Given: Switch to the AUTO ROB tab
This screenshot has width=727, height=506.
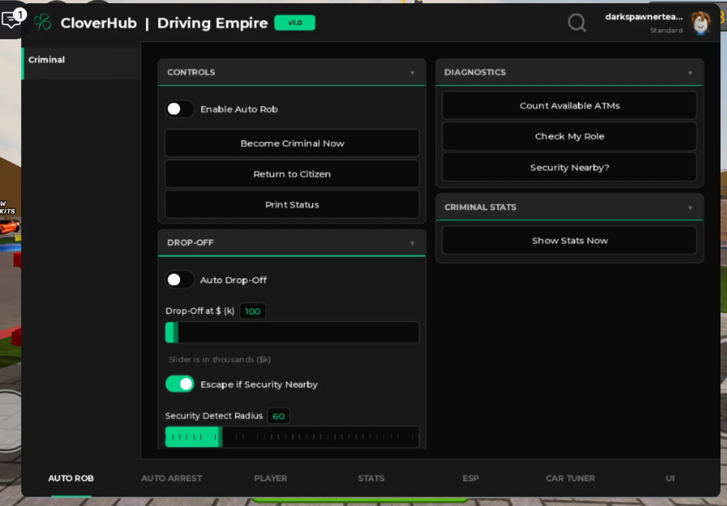Looking at the screenshot, I should coord(71,478).
